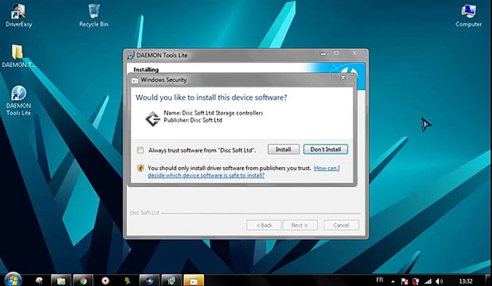Select the Computer desktop icon

(x=469, y=15)
